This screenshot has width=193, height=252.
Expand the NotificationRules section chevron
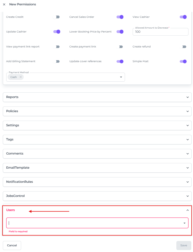pos(188,182)
